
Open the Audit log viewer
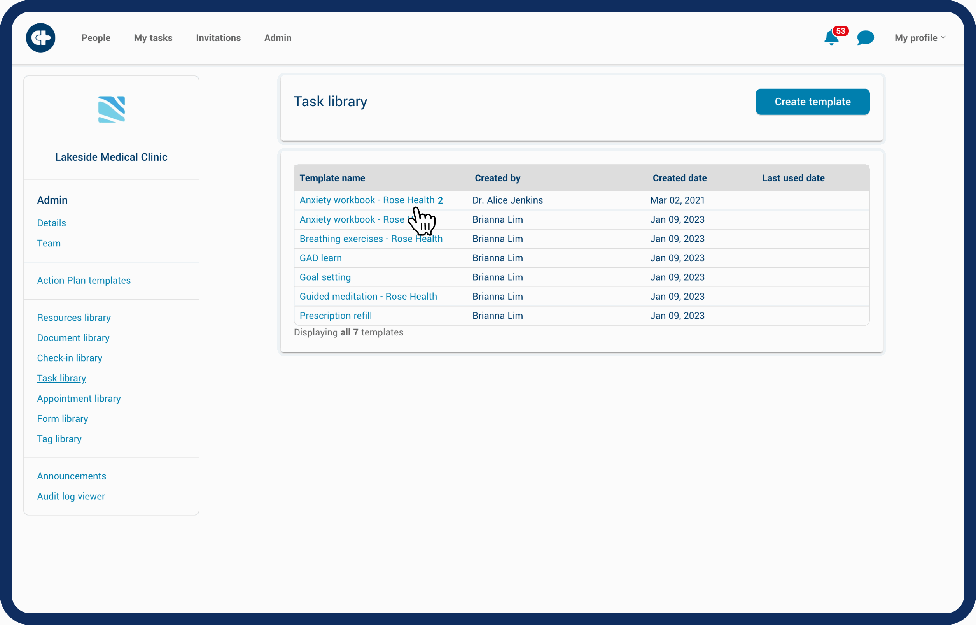70,496
